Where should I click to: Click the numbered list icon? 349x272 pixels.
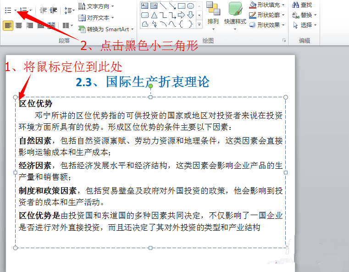pyautogui.click(x=23, y=10)
